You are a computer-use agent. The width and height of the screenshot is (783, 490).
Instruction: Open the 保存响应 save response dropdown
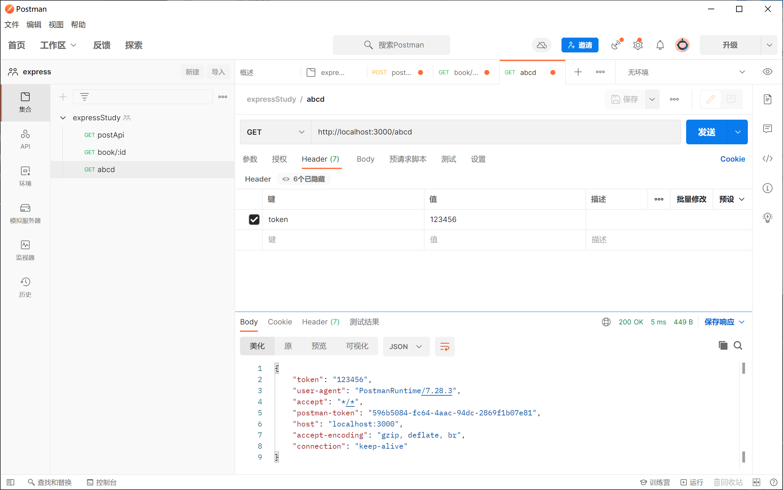725,322
